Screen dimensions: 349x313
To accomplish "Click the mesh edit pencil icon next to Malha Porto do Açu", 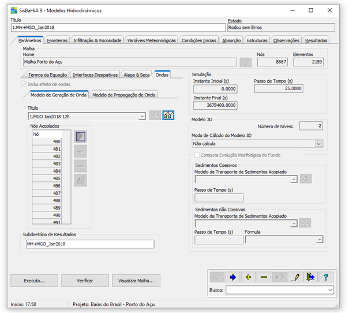I will click(246, 62).
